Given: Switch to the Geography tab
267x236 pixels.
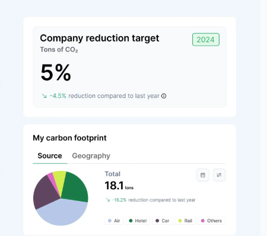Looking at the screenshot, I should point(91,156).
